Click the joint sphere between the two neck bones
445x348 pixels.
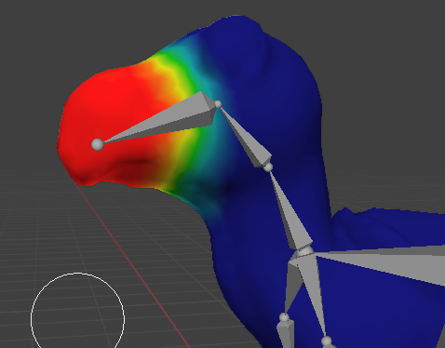[268, 167]
